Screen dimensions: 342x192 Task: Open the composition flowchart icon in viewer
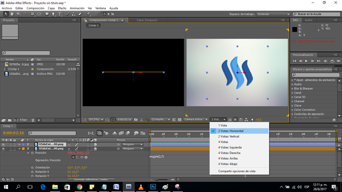pos(246,119)
